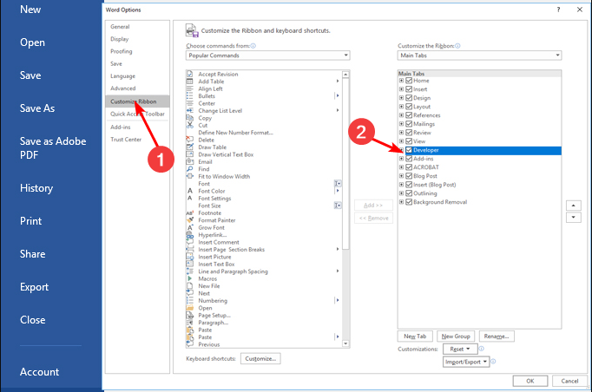Screen dimensions: 592x392
Task: Toggle the Mailings tab checkbox
Action: click(x=409, y=124)
